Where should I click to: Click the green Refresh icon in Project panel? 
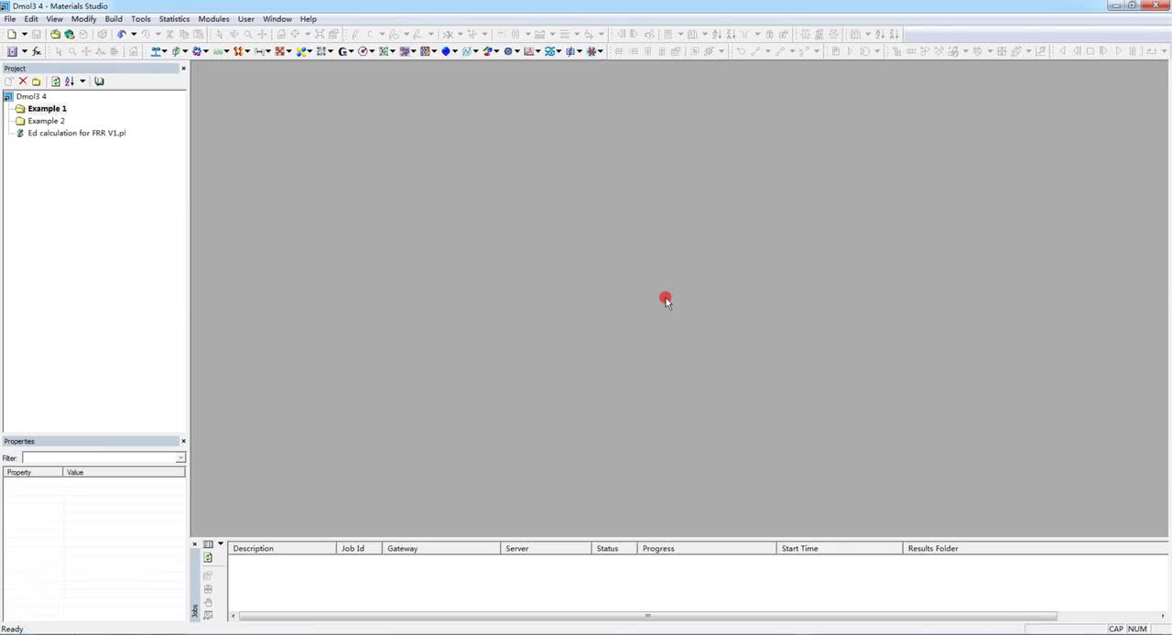56,81
